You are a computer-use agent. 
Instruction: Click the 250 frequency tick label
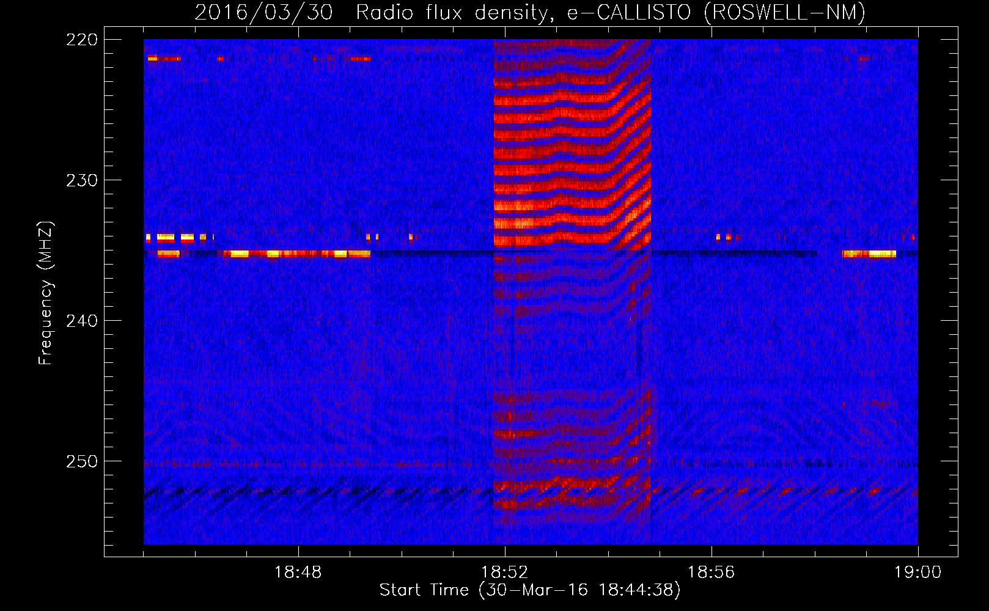[x=81, y=461]
